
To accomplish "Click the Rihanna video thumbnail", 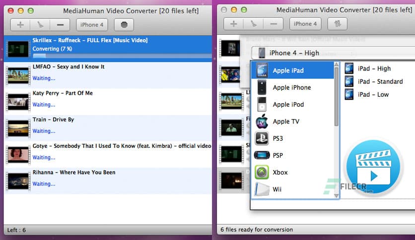I will coord(18,181).
